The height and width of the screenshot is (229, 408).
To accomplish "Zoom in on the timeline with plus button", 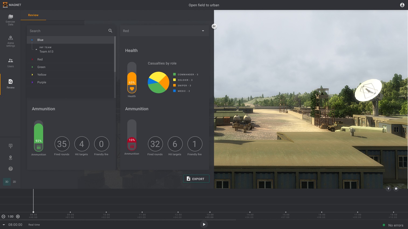I will point(18,216).
